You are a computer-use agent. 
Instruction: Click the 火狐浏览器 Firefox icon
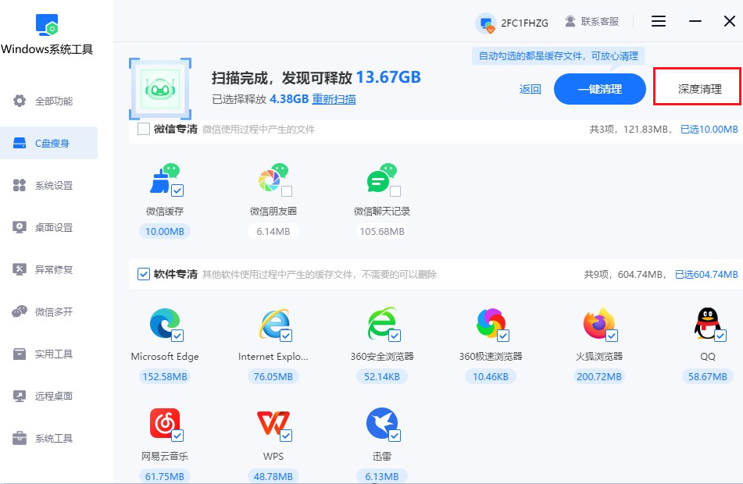pos(598,323)
